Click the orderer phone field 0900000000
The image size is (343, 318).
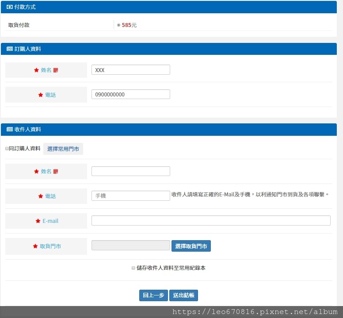(130, 94)
